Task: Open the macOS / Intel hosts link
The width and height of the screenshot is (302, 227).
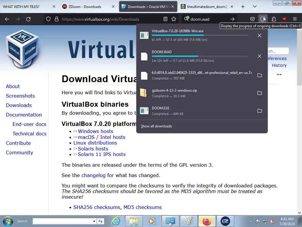Action: click(x=101, y=137)
